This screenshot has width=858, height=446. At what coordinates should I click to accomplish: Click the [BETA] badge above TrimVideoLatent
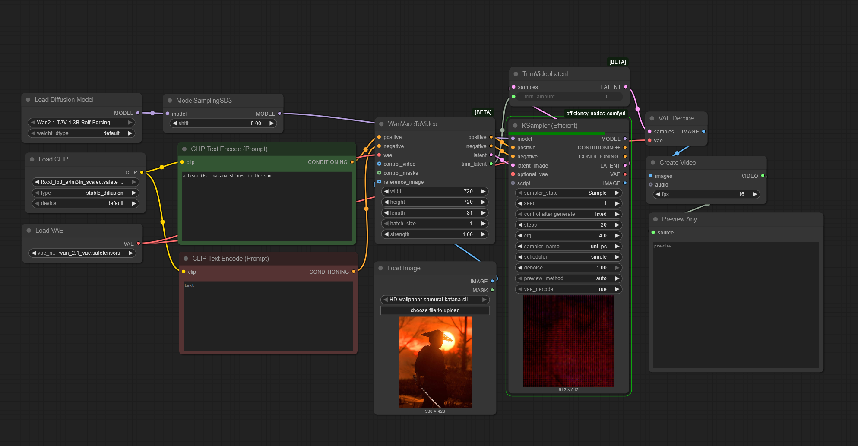tap(617, 62)
